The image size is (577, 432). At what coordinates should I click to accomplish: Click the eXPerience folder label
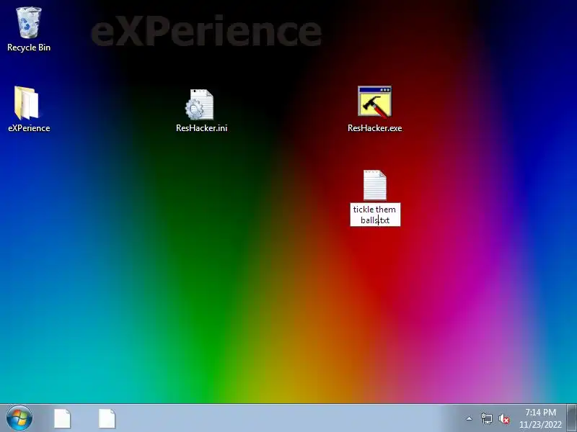[29, 128]
